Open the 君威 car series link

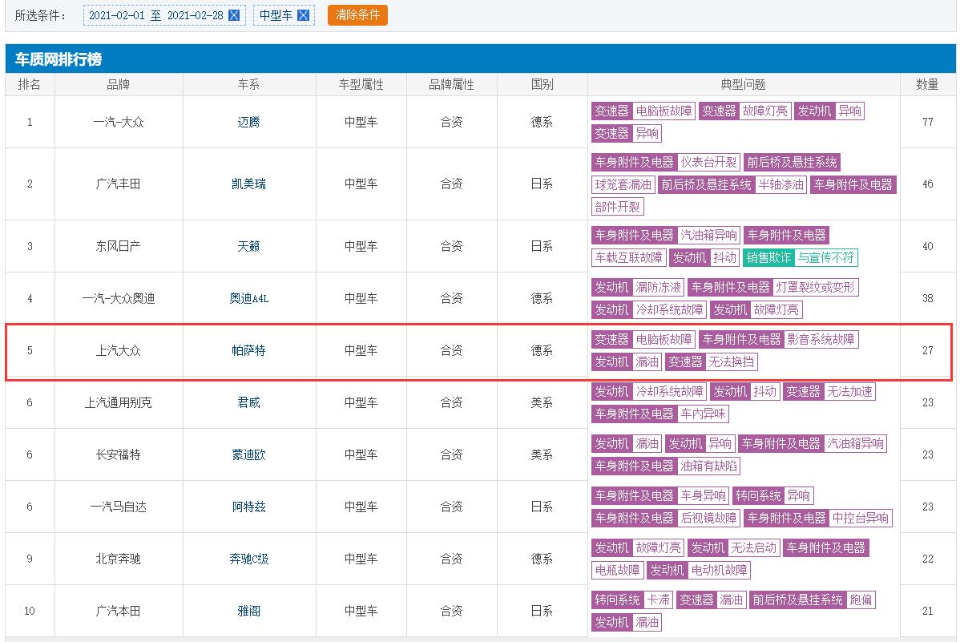248,402
